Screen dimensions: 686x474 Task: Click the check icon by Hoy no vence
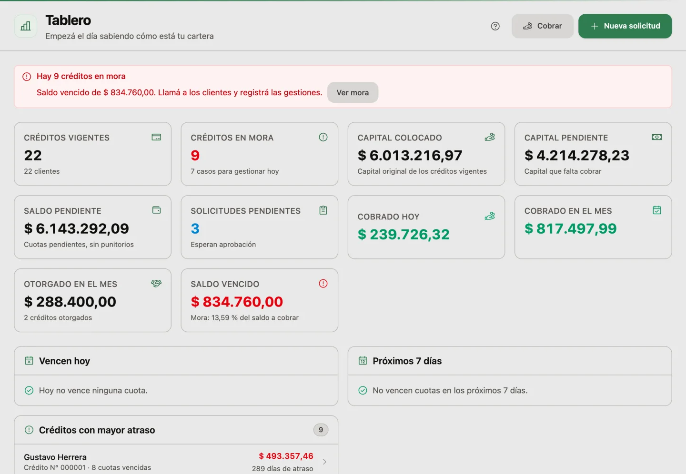point(29,390)
